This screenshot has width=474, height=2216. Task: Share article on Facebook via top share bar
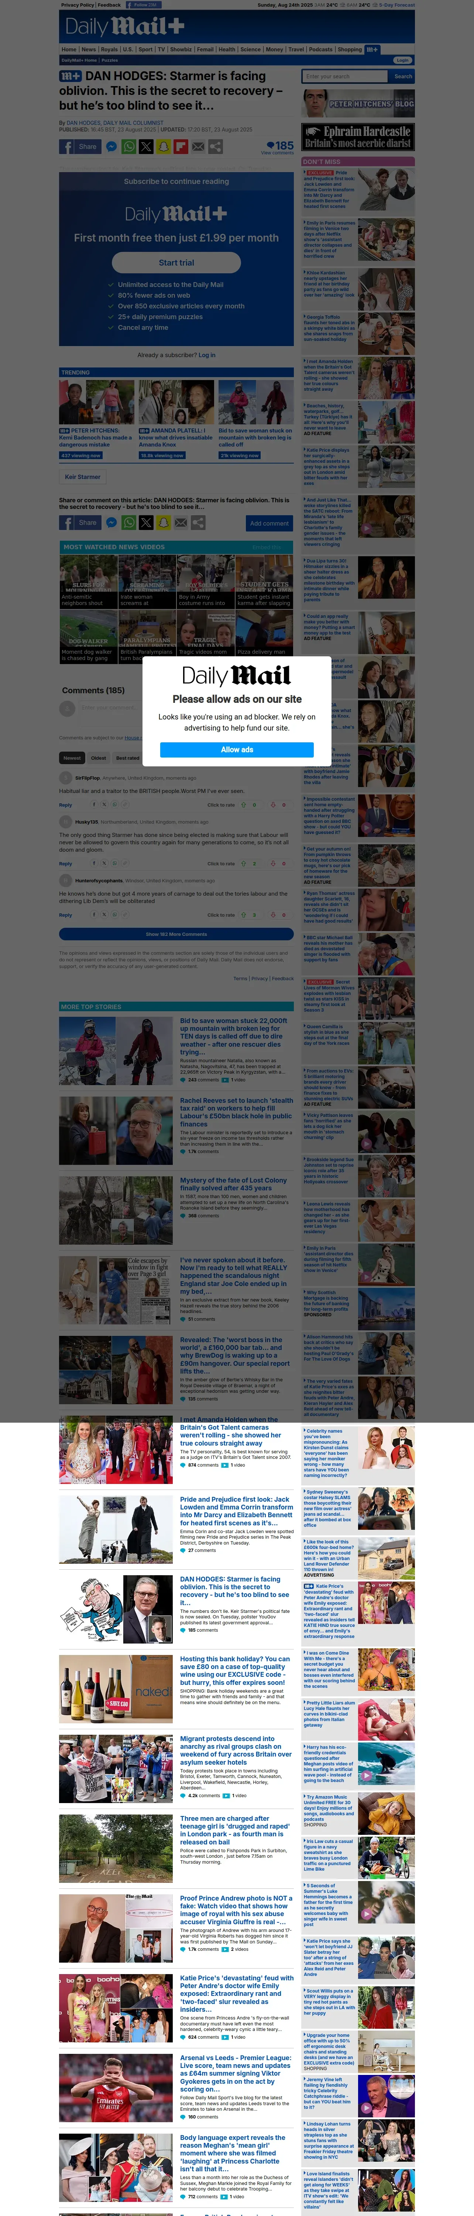(81, 147)
